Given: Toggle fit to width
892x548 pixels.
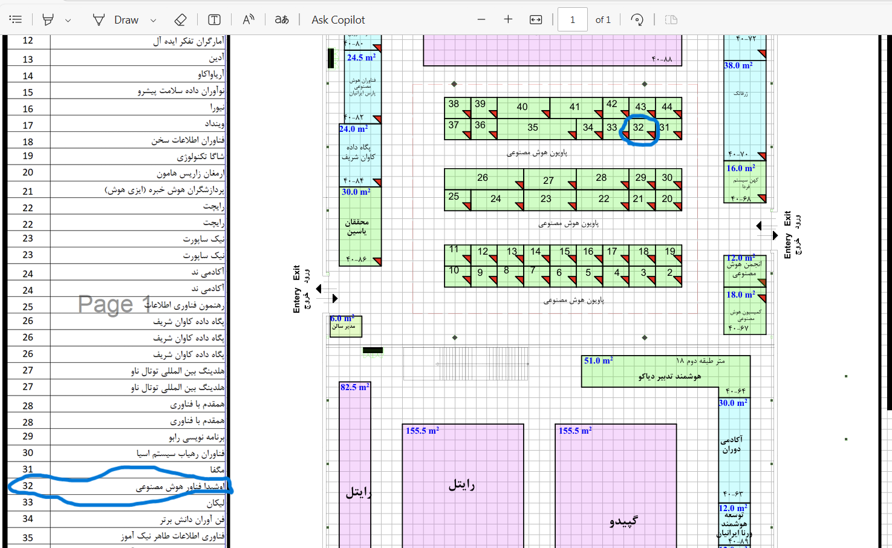Looking at the screenshot, I should [x=536, y=19].
